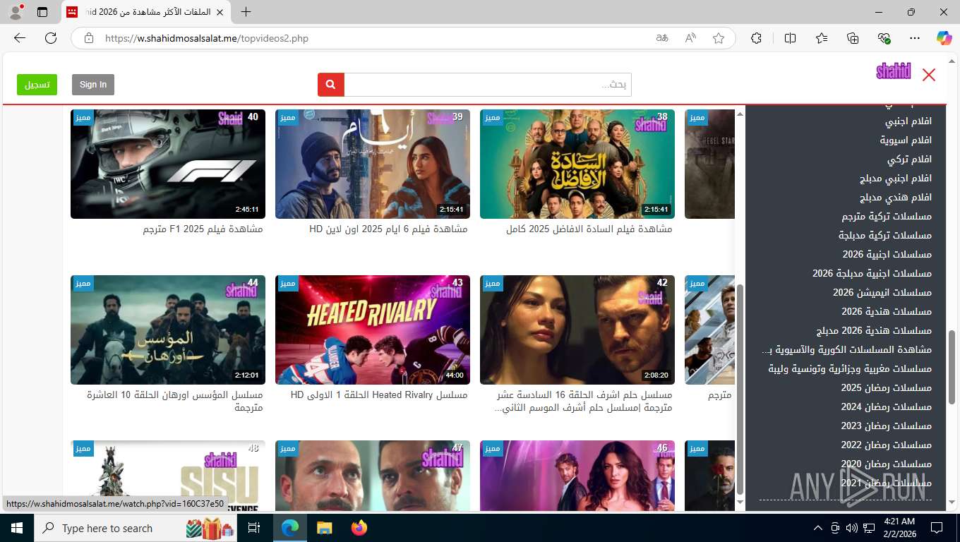Screen dimensions: 960x542
Task: Select افلام اجنبي in the sidebar menu
Action: [x=908, y=121]
